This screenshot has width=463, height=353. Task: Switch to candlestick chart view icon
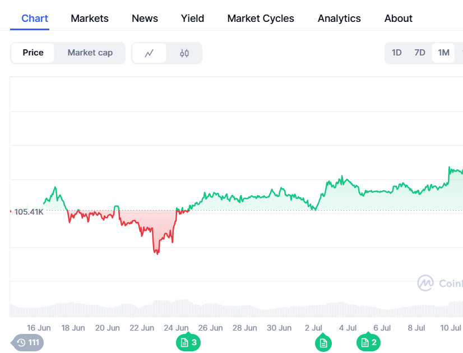tap(184, 53)
